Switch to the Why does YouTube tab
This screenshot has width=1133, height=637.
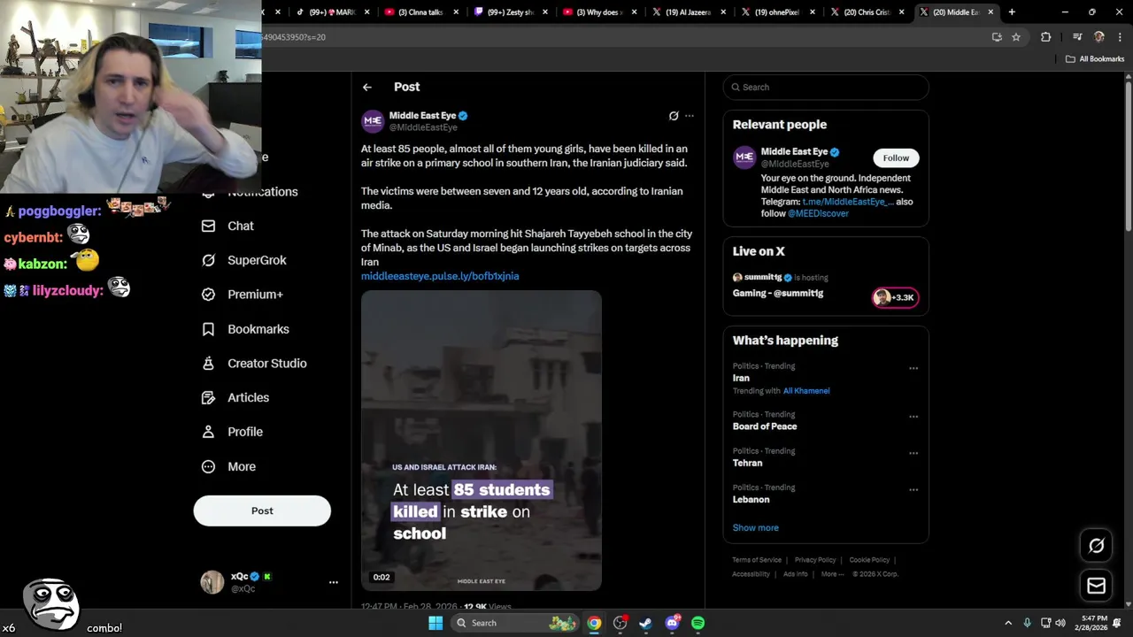597,12
